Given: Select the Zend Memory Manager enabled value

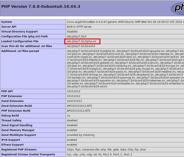Looking at the screenshot, I should tap(72, 130).
